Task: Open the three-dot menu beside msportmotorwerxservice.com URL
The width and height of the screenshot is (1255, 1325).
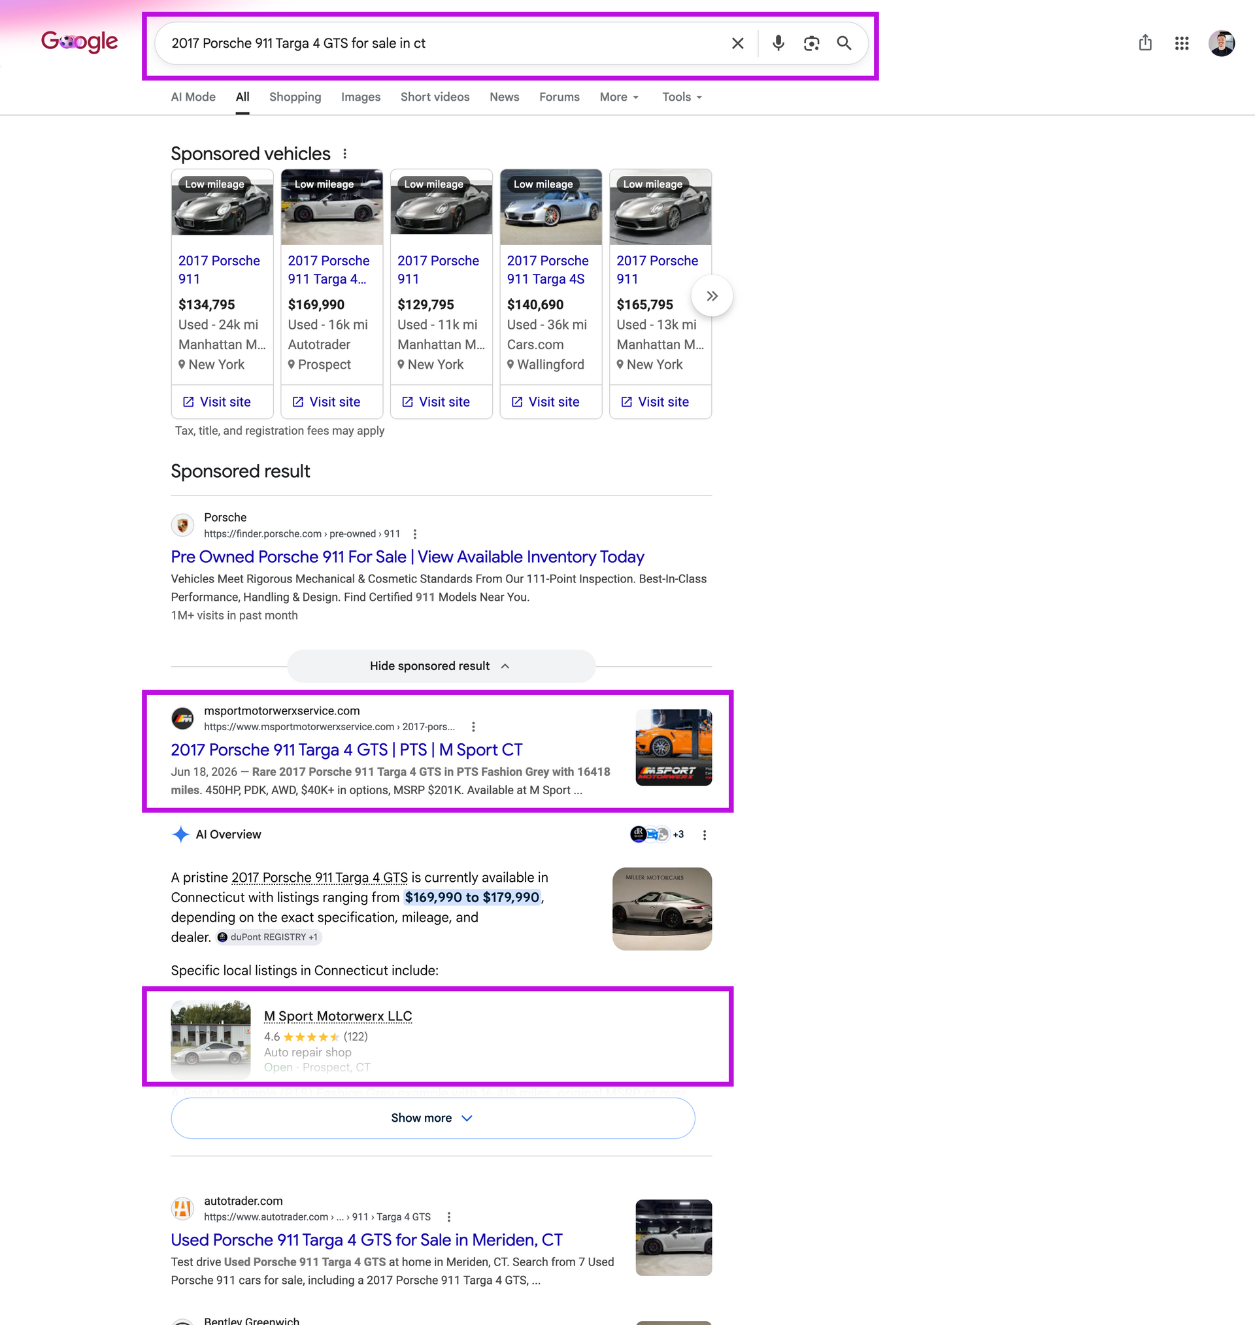Action: [x=473, y=727]
